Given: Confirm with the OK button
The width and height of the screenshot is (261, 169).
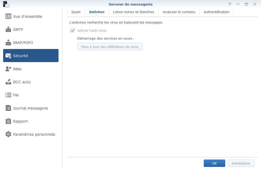Looking at the screenshot, I should [214, 163].
